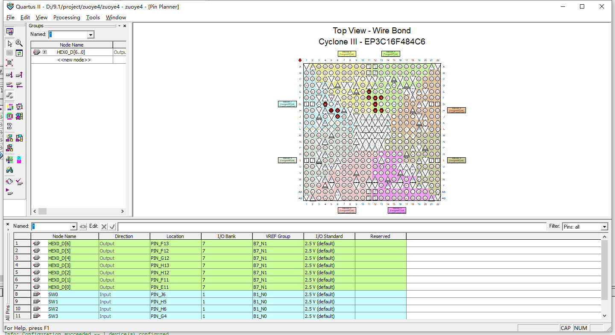The height and width of the screenshot is (335, 615).
Task: Accept edit with the checkmark button
Action: coord(112,226)
